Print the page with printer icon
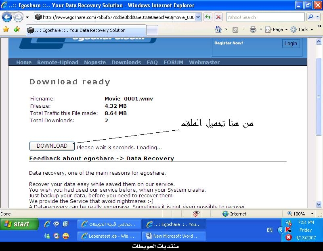 point(253,29)
